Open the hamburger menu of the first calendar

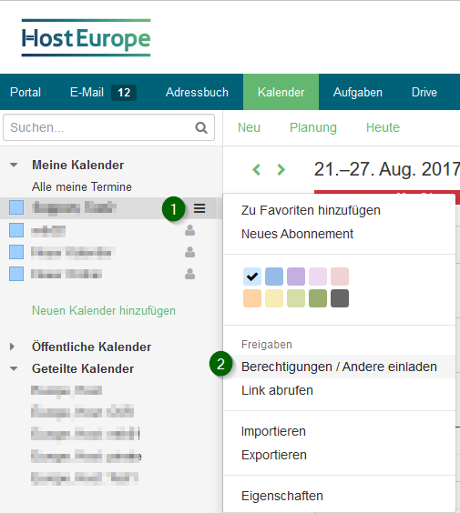pos(199,208)
